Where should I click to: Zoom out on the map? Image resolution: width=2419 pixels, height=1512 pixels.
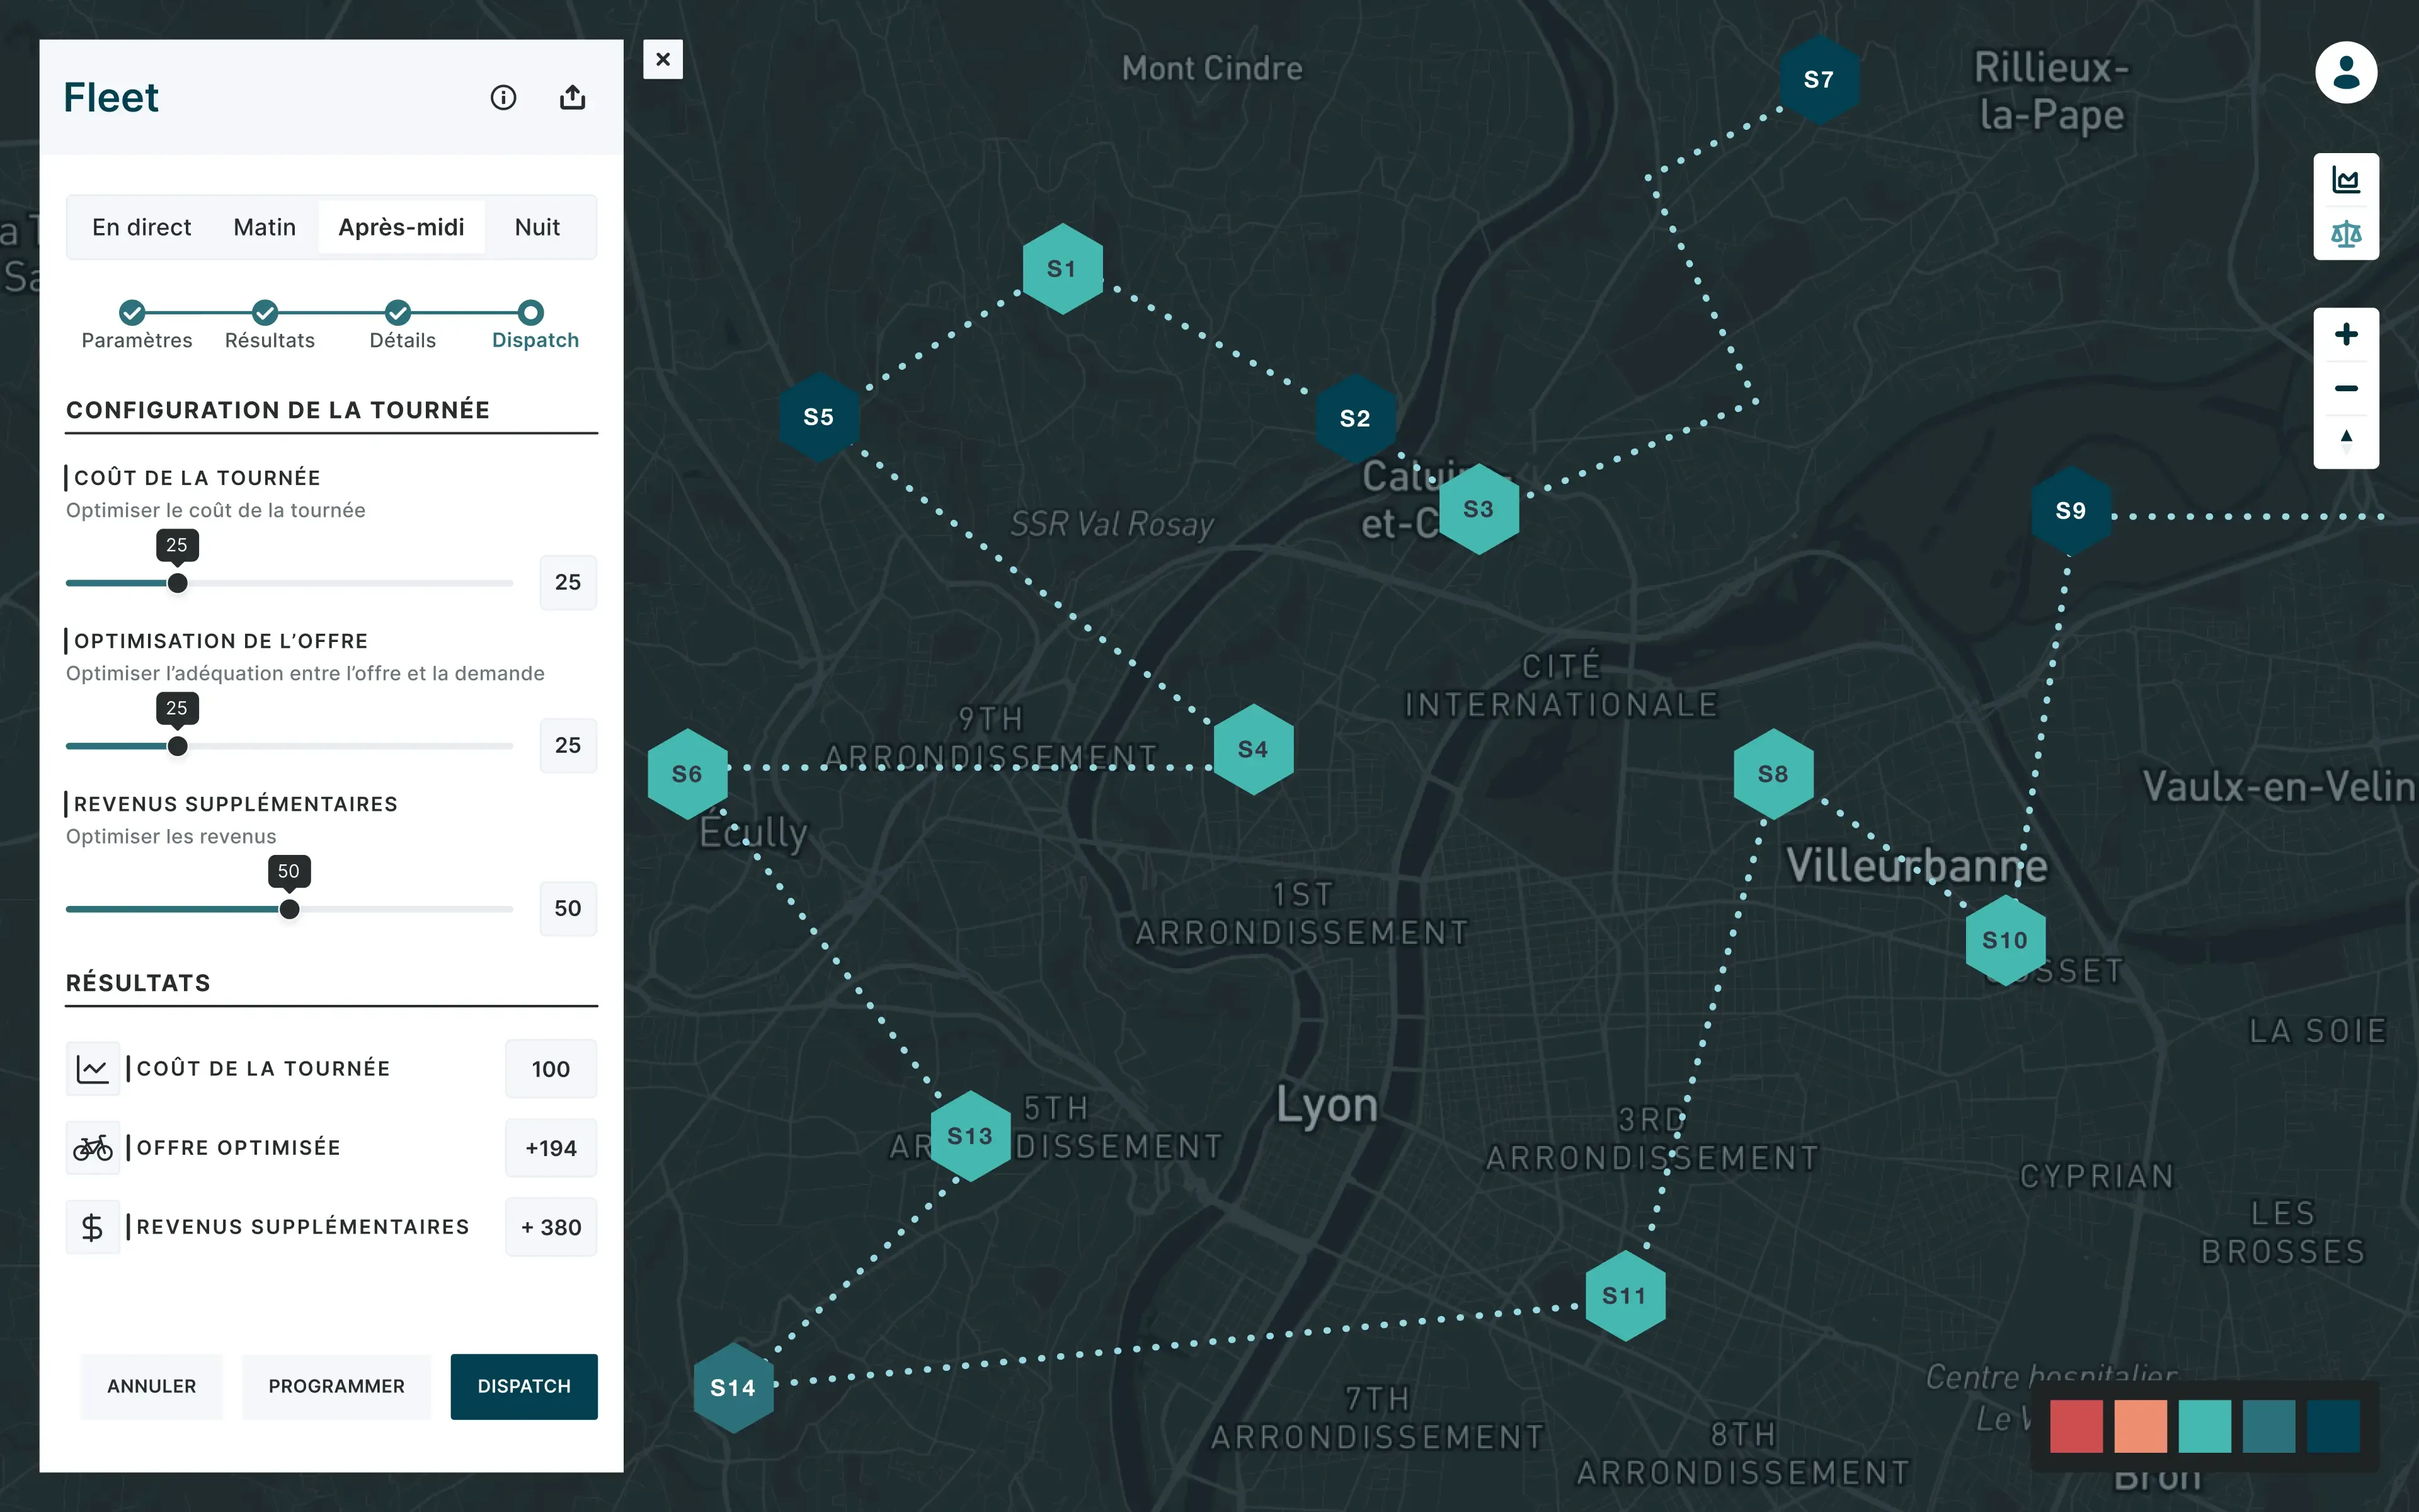[2346, 388]
